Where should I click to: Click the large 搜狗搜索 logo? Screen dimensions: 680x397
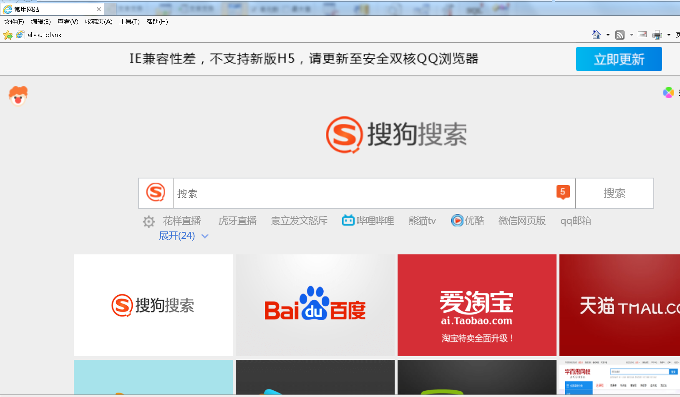(x=396, y=135)
